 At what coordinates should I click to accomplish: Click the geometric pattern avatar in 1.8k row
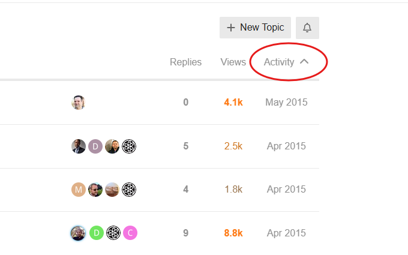pos(129,190)
